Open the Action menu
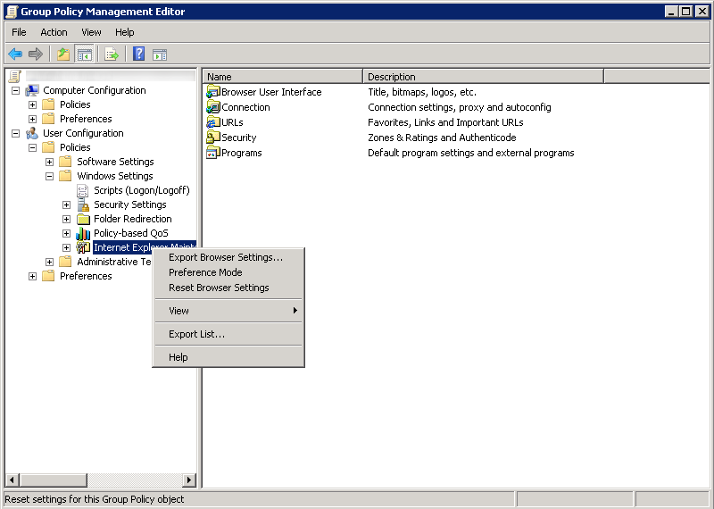The height and width of the screenshot is (509, 714). pyautogui.click(x=54, y=32)
